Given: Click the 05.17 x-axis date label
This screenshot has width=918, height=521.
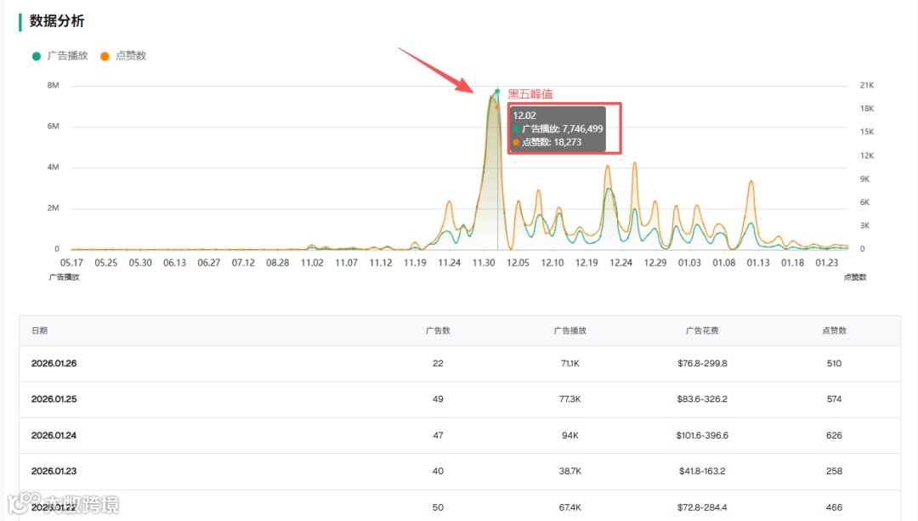Looking at the screenshot, I should pyautogui.click(x=71, y=263).
